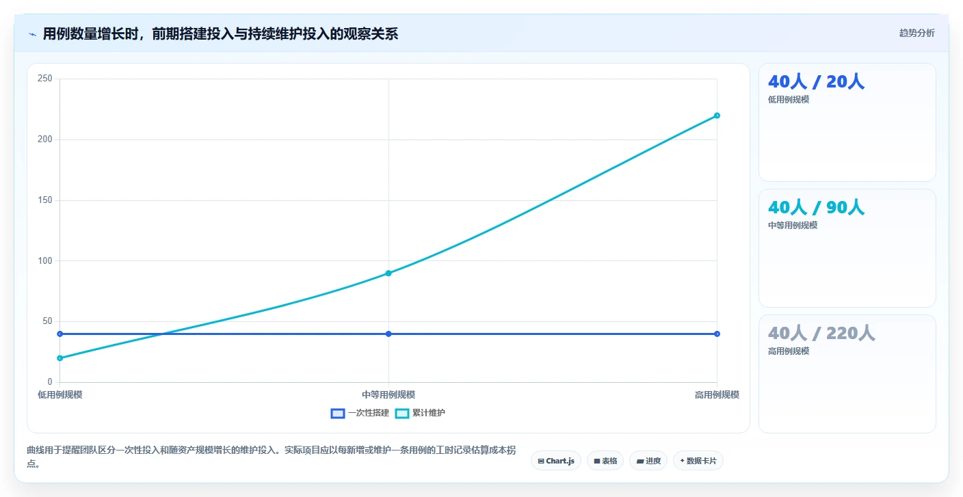963x497 pixels.
Task: Click the 中等用例规模 x-axis label
Action: 388,395
